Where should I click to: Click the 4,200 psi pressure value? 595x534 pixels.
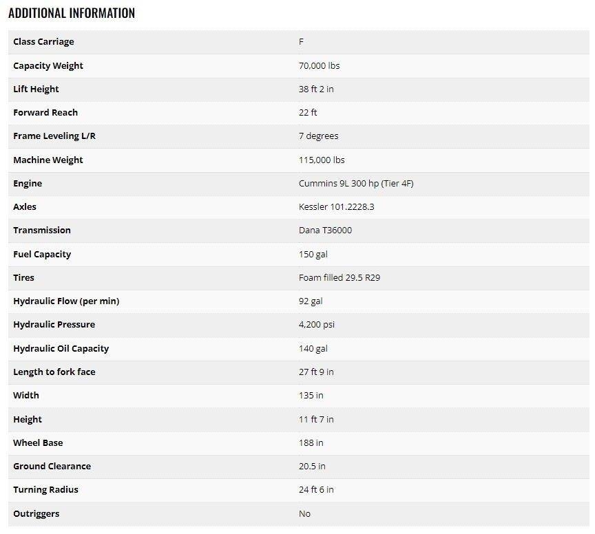coord(317,325)
